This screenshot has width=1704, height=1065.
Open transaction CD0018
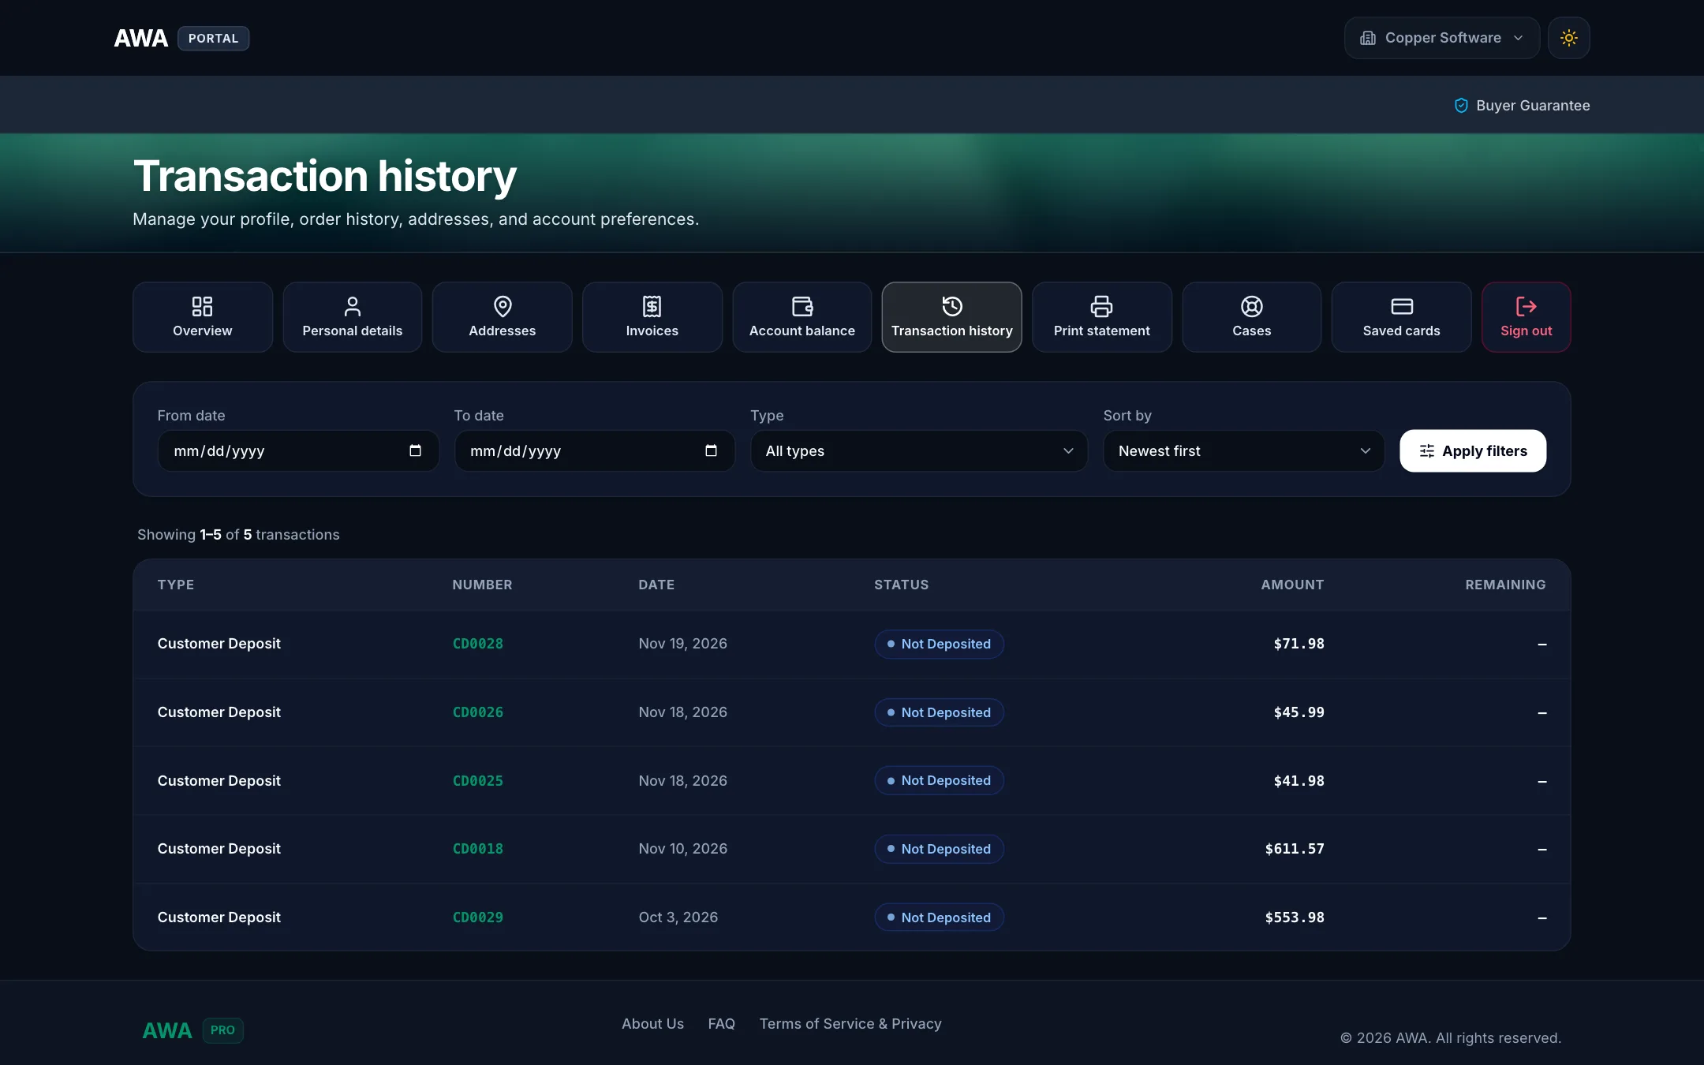(x=478, y=849)
